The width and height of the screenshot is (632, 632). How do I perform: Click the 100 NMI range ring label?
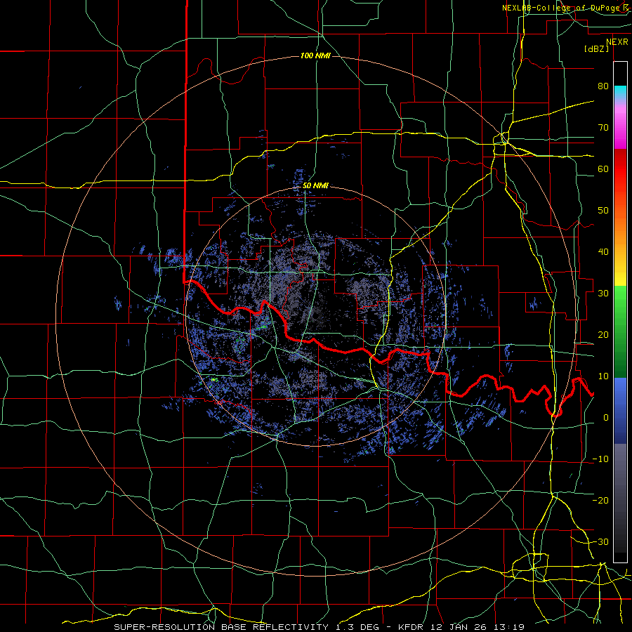(x=315, y=55)
